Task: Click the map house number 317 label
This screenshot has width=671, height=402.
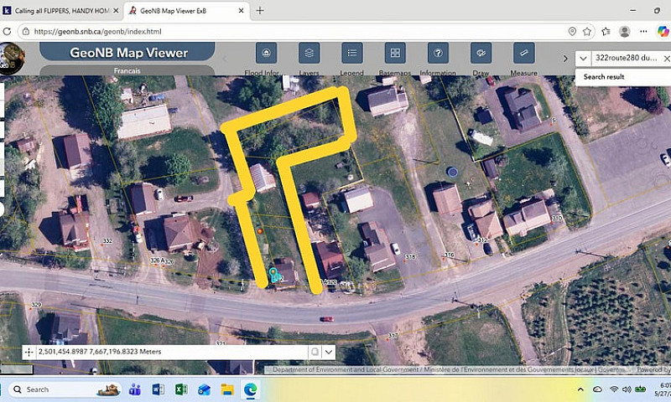Action: coord(393,335)
